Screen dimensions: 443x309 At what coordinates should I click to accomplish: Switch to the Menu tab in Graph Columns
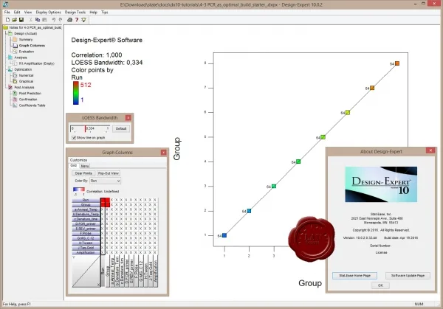coord(85,166)
